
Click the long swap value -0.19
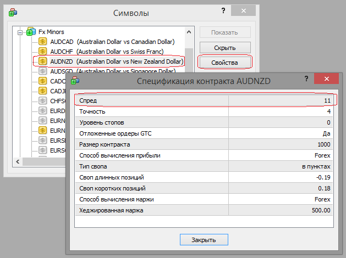coord(323,177)
